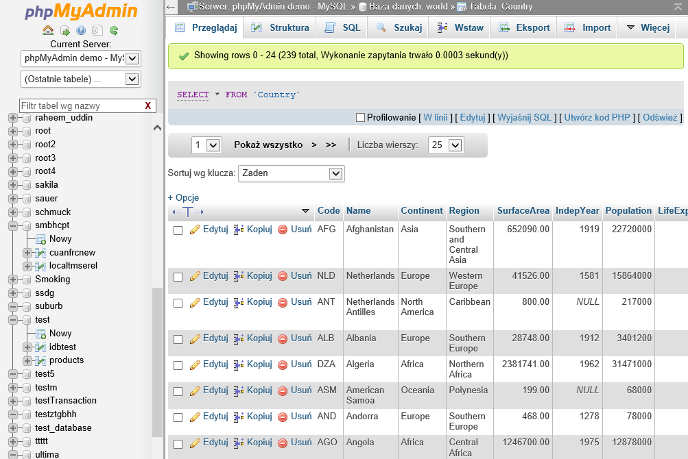
Task: Click the cuanfrcnew table icon
Action: pyautogui.click(x=40, y=253)
